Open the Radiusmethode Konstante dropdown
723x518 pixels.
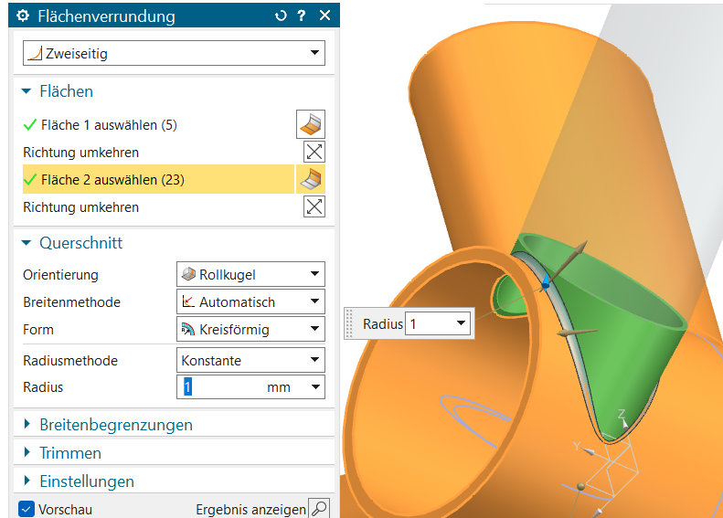[250, 360]
